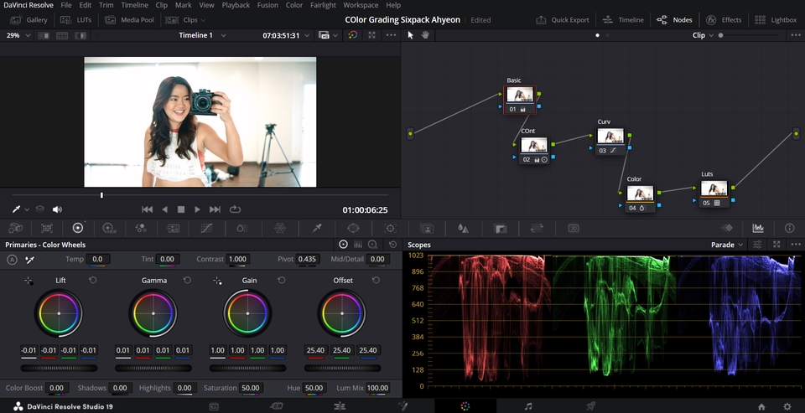Viewport: 805px width, 413px height.
Task: Select the hand pan tool in node editor
Action: coord(425,35)
